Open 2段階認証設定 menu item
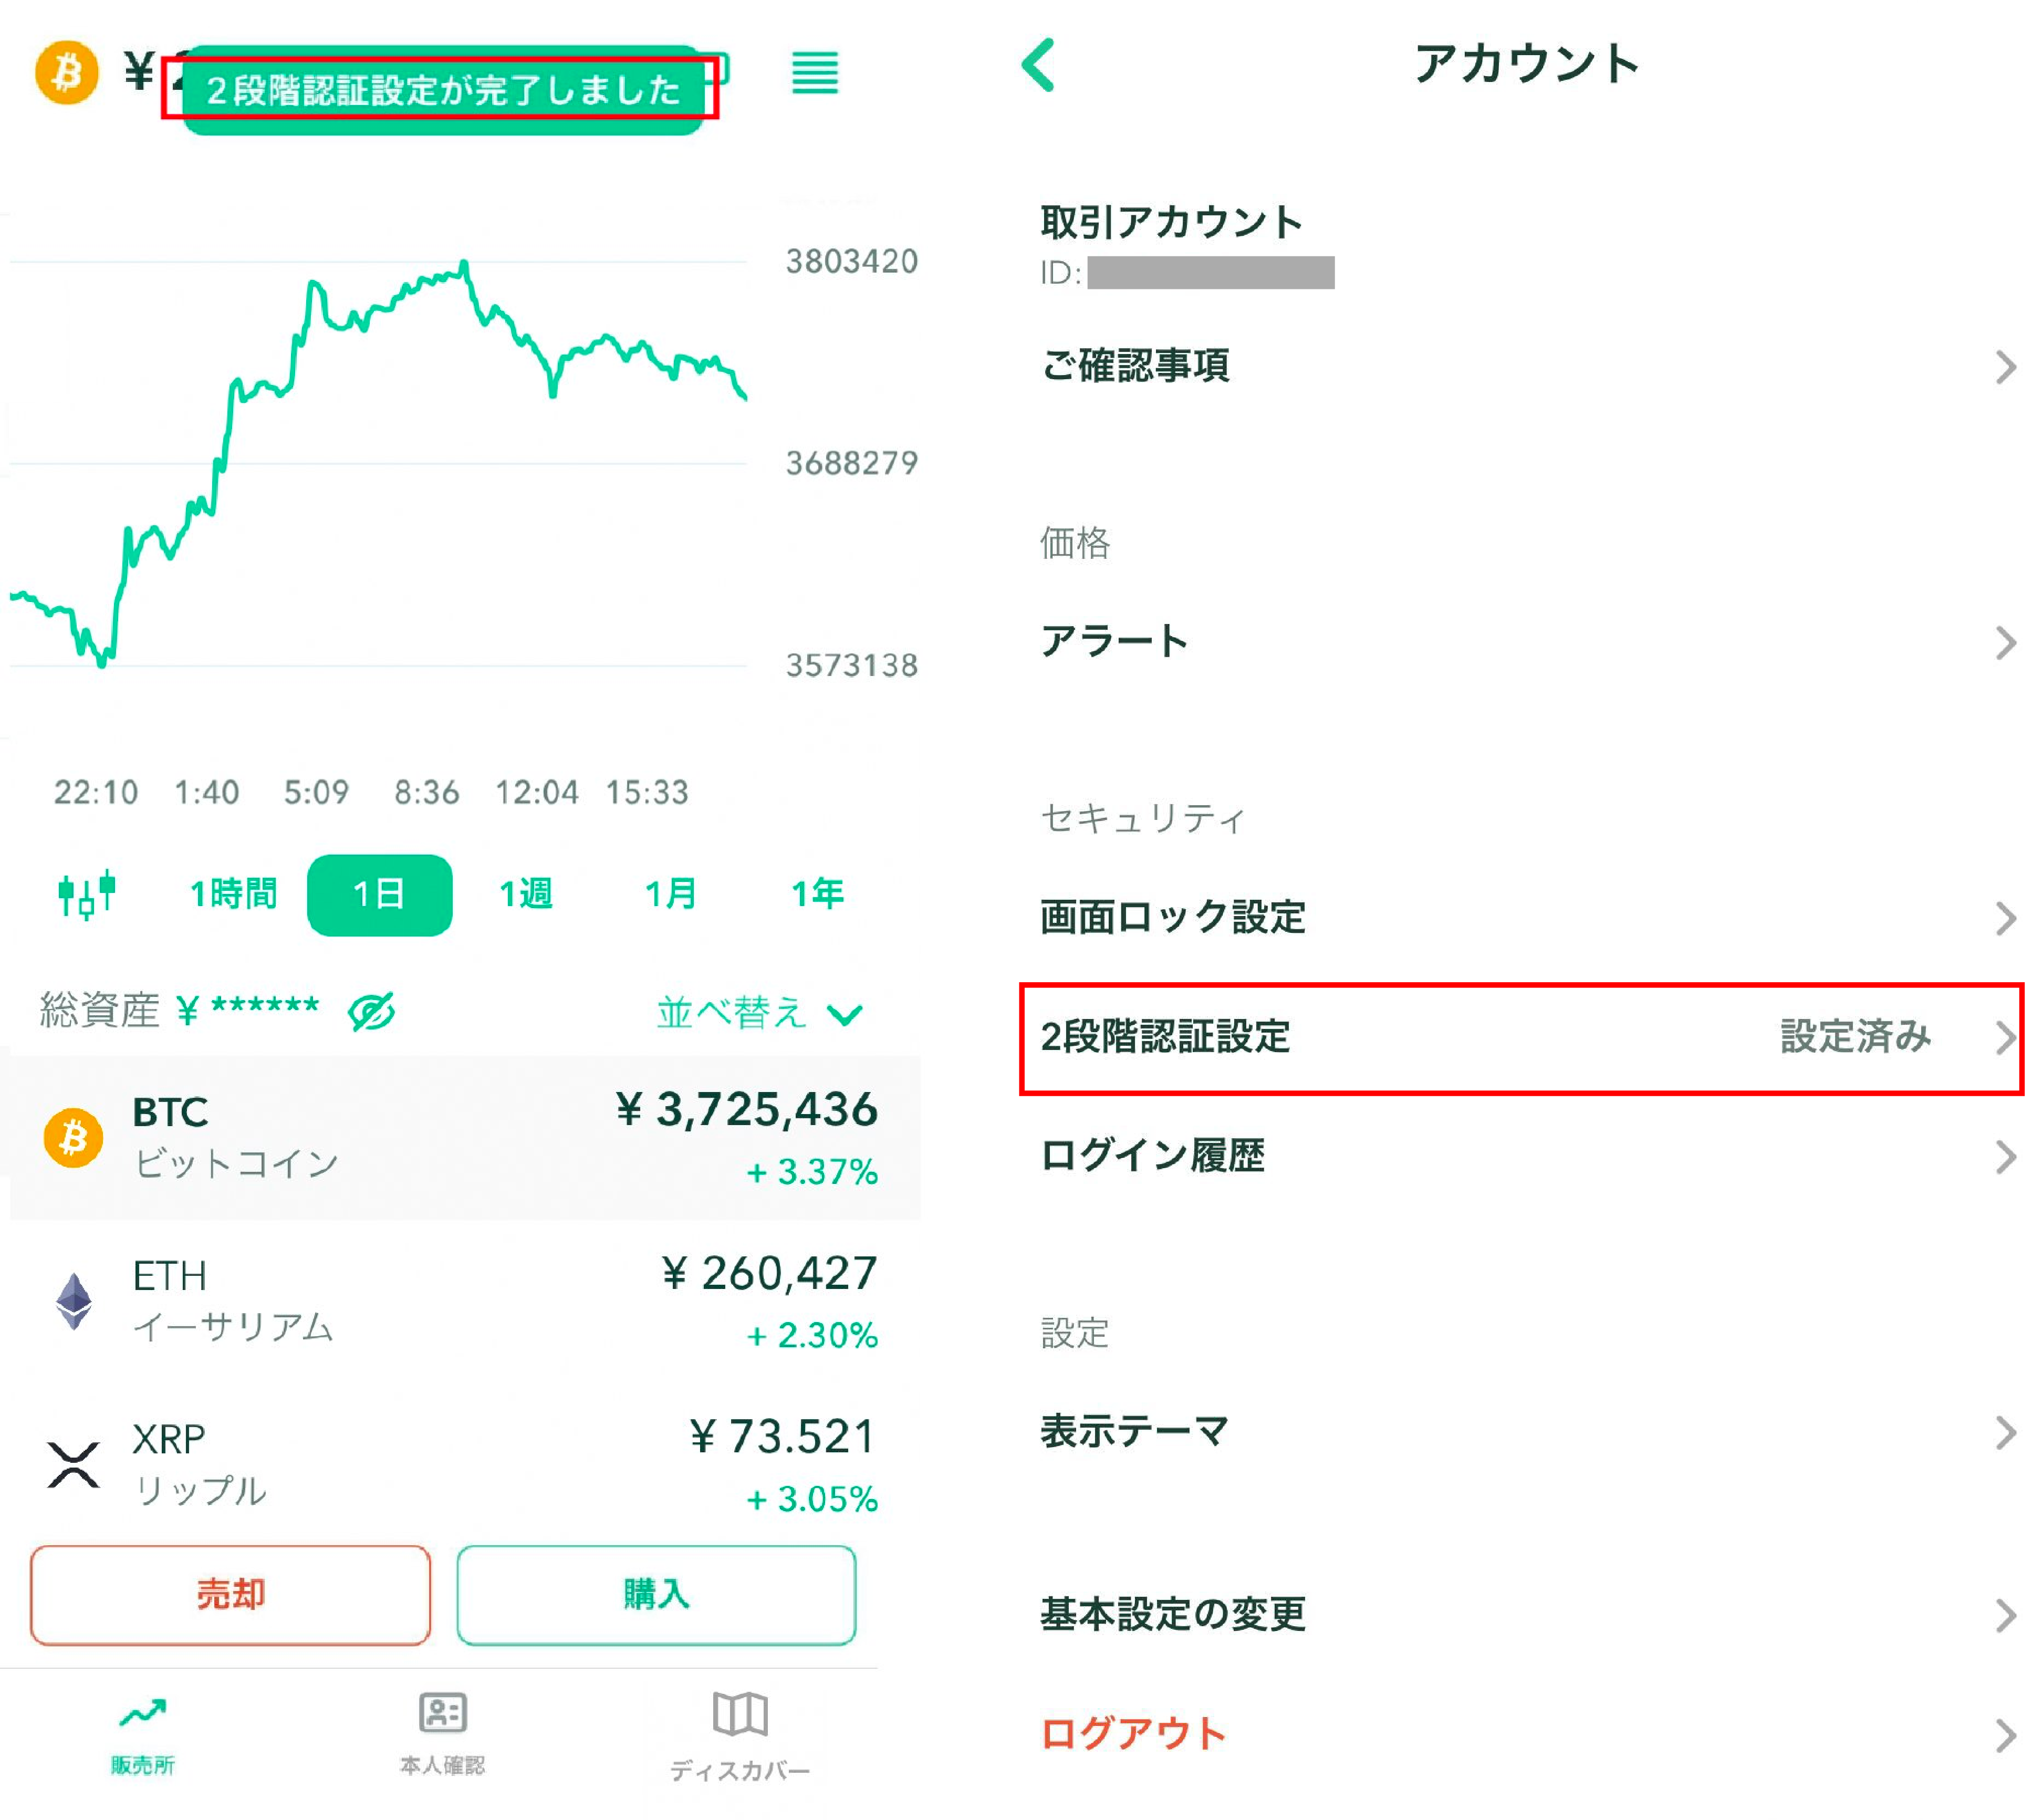Viewport: 2043px width, 1820px height. pyautogui.click(x=1521, y=1038)
